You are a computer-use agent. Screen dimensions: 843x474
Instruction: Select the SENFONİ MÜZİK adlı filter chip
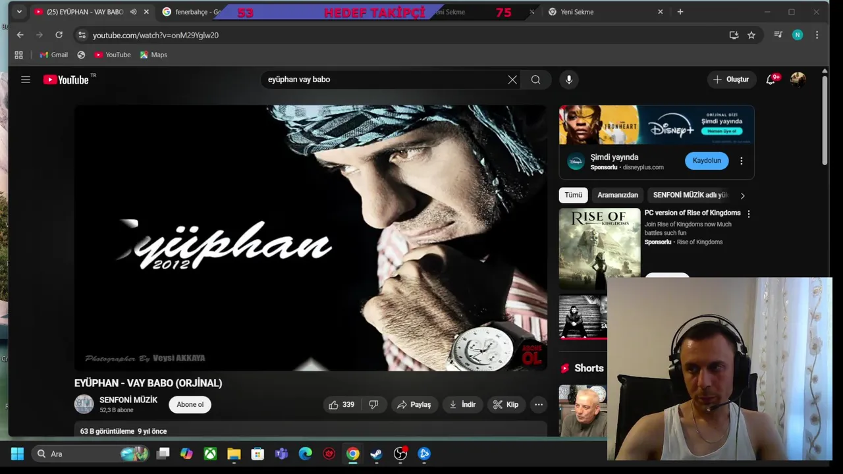click(690, 196)
